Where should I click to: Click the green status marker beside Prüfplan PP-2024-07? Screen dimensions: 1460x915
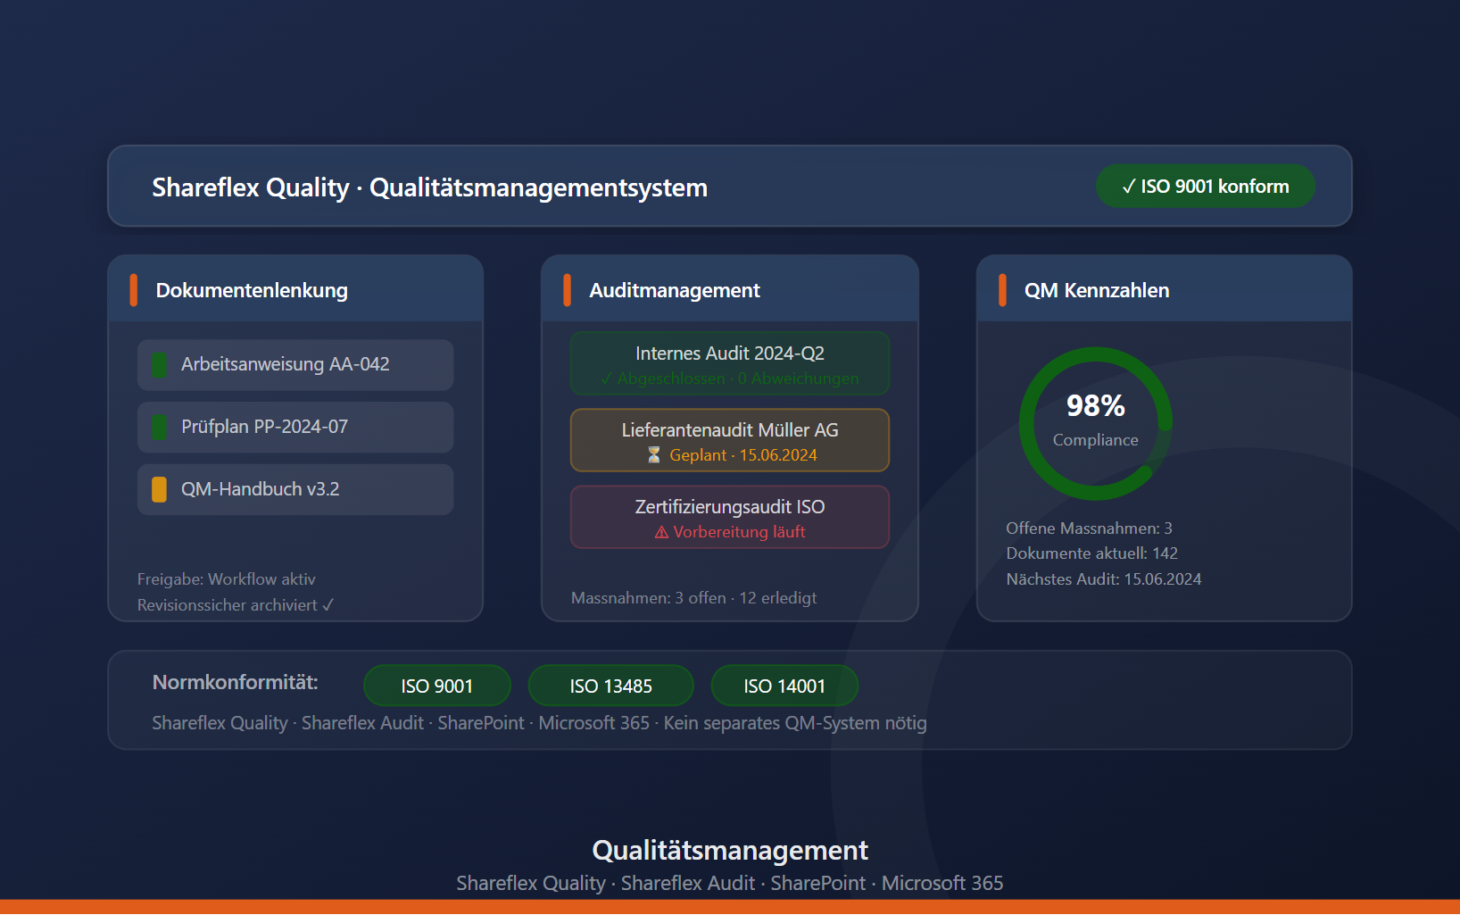[160, 428]
